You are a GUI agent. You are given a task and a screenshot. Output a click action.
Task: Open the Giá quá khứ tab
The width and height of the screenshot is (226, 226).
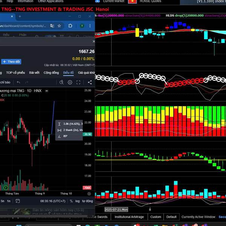coord(86,73)
